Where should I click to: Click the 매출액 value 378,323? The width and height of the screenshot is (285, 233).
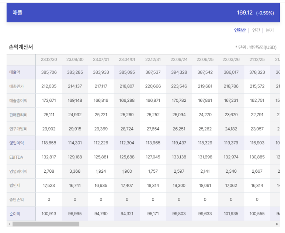click(x=257, y=72)
